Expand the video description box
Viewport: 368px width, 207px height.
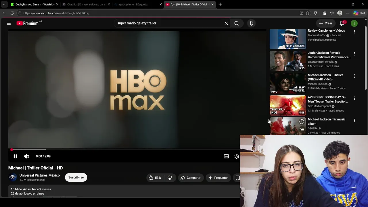pyautogui.click(x=124, y=191)
